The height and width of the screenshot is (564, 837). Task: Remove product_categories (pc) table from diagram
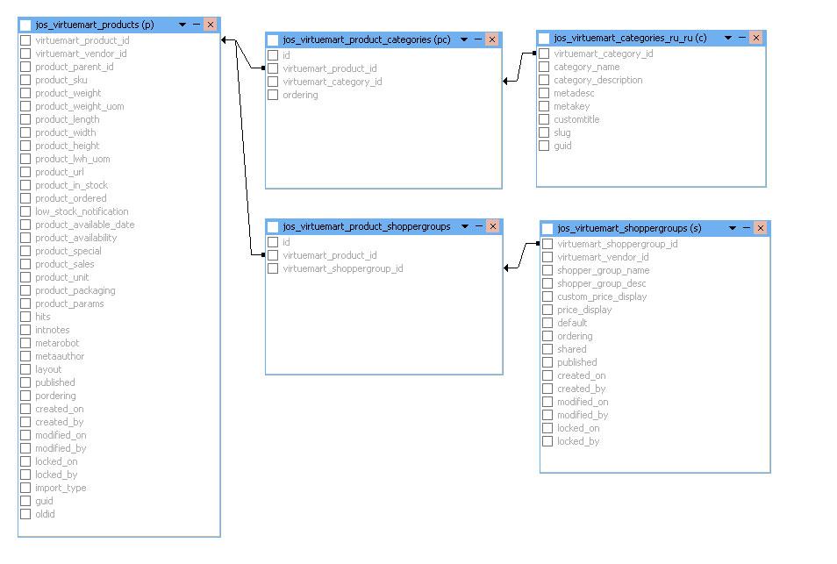492,39
